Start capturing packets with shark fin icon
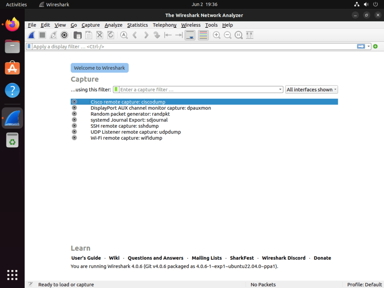This screenshot has width=384, height=288. pos(31,35)
